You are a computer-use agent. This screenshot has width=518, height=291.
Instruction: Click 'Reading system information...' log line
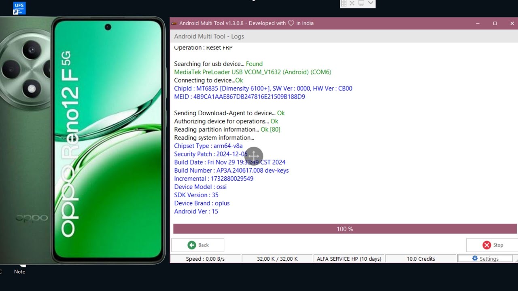(x=214, y=138)
